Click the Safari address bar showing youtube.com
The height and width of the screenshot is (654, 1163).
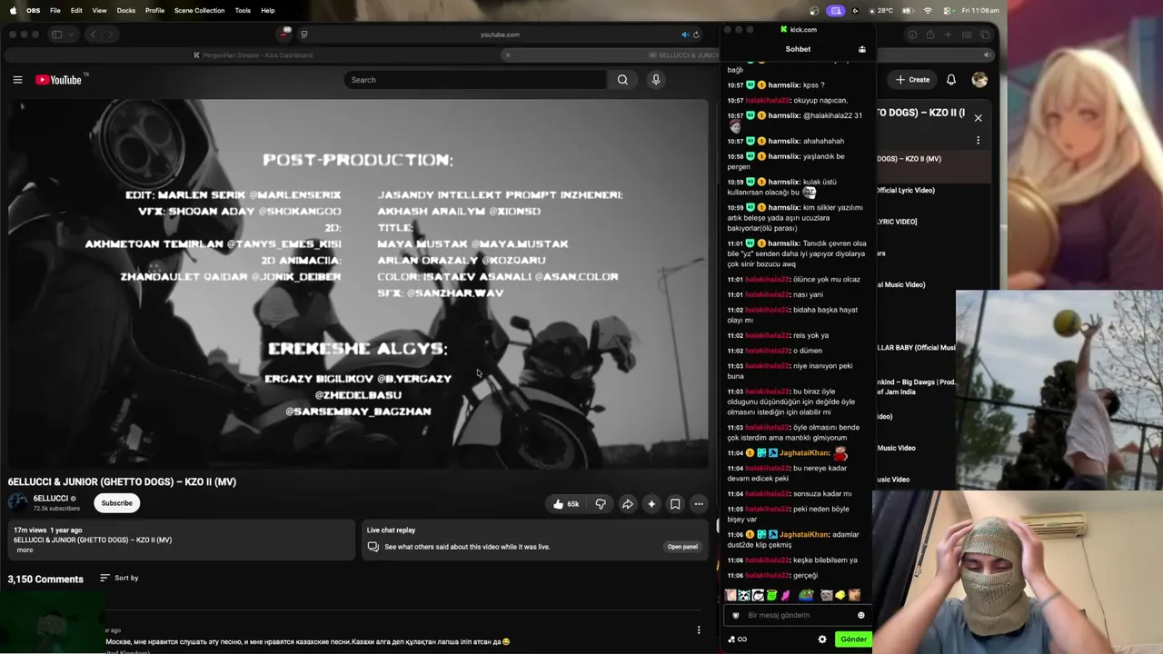500,35
